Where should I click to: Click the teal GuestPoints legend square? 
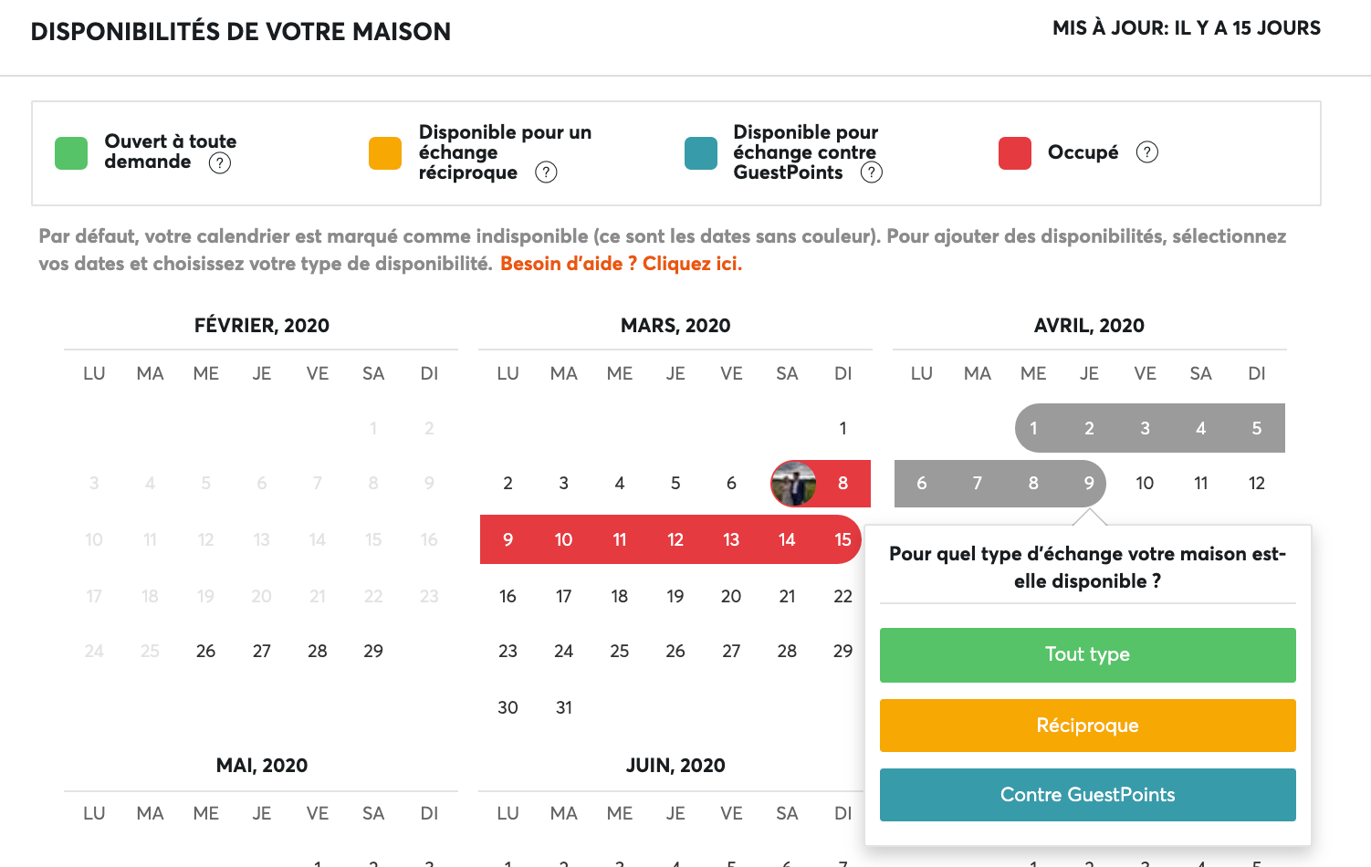coord(700,152)
